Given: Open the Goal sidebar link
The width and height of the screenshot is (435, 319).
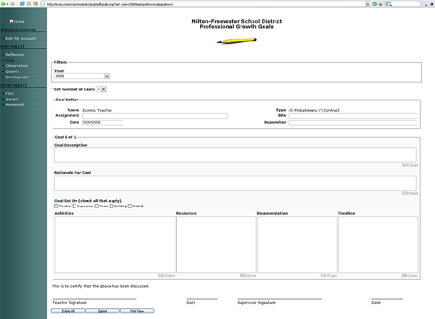Looking at the screenshot, I should pyautogui.click(x=10, y=60).
